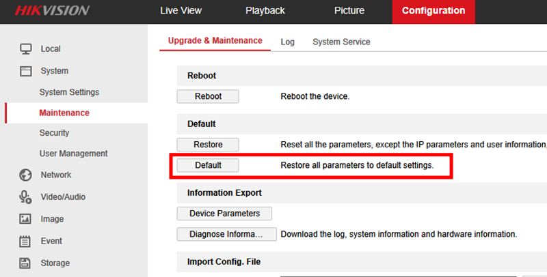Image resolution: width=547 pixels, height=277 pixels.
Task: Click the Event calendar icon
Action: (x=26, y=241)
